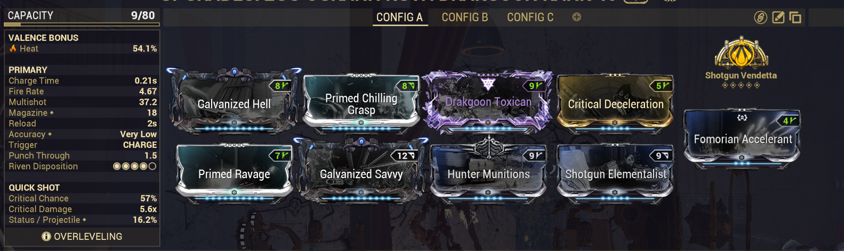The image size is (844, 251).
Task: Click the Overleveling label
Action: [88, 237]
